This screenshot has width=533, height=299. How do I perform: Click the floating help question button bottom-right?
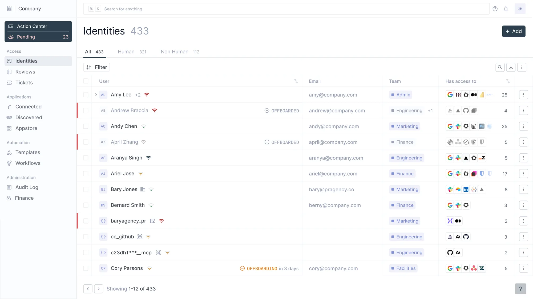(520, 289)
